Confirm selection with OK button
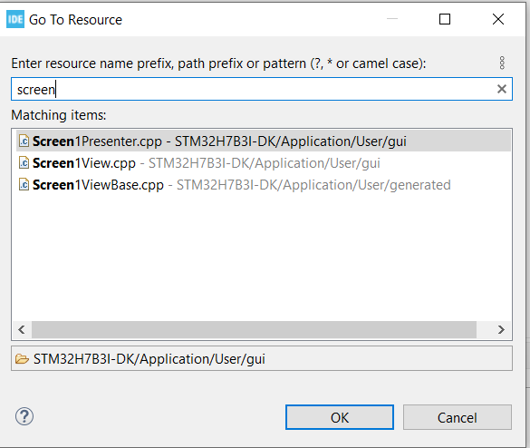 pyautogui.click(x=340, y=417)
